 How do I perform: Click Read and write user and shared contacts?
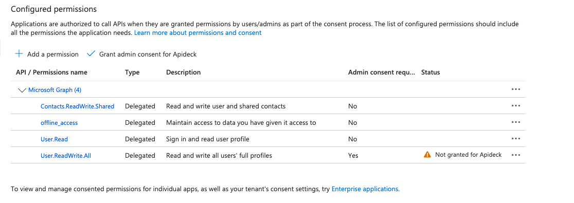click(226, 106)
